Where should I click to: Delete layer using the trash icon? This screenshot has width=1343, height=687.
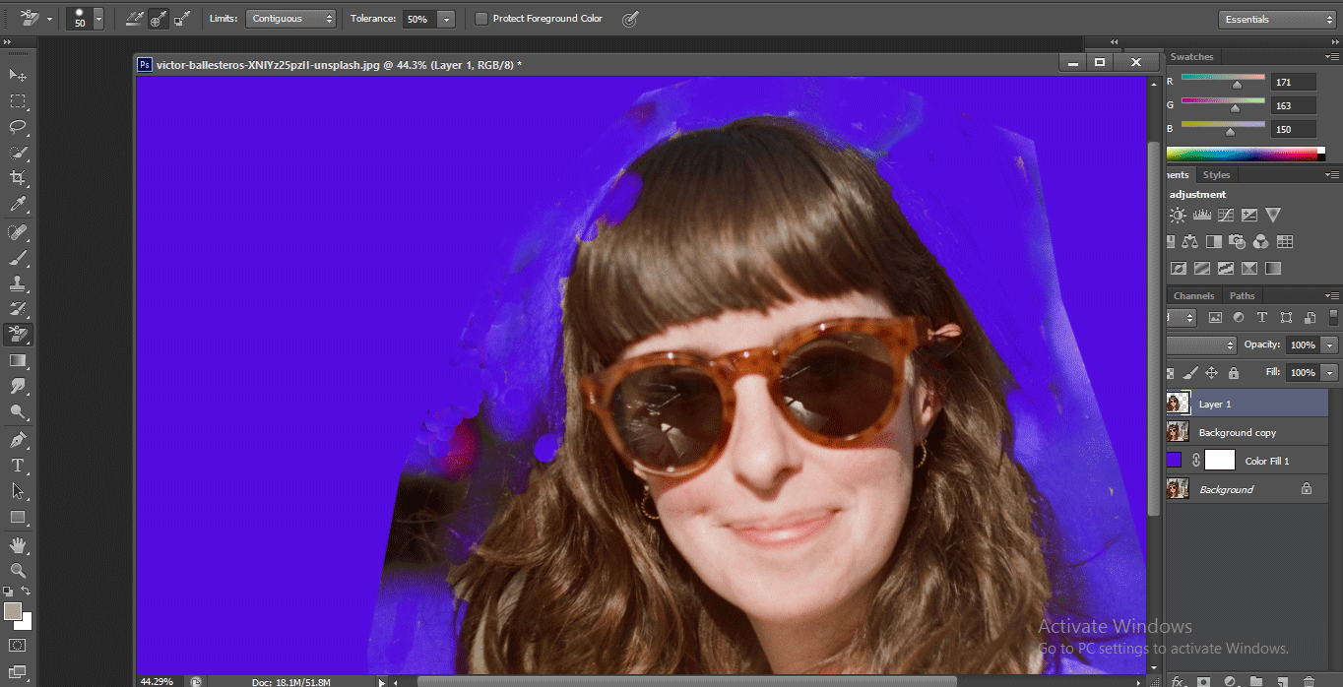(x=1308, y=680)
